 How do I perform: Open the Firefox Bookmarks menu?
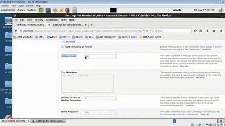(52, 20)
